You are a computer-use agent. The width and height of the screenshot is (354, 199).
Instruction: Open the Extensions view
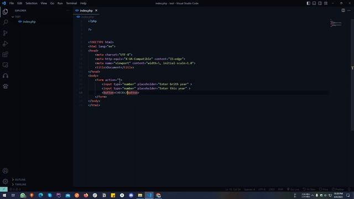[x=5, y=54]
